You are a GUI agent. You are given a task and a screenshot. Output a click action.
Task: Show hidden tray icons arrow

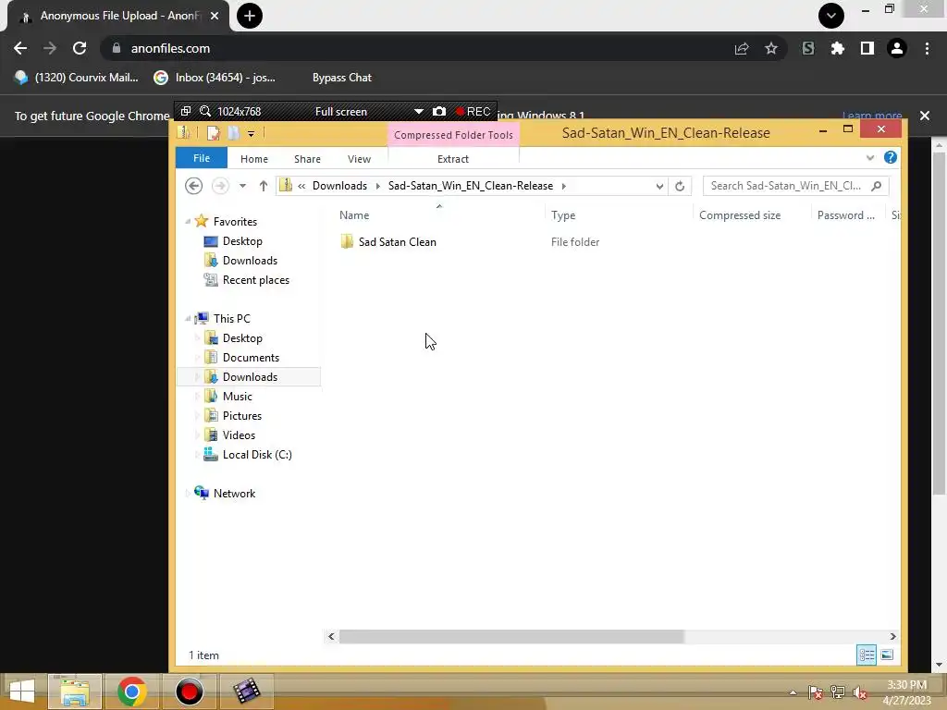click(793, 692)
